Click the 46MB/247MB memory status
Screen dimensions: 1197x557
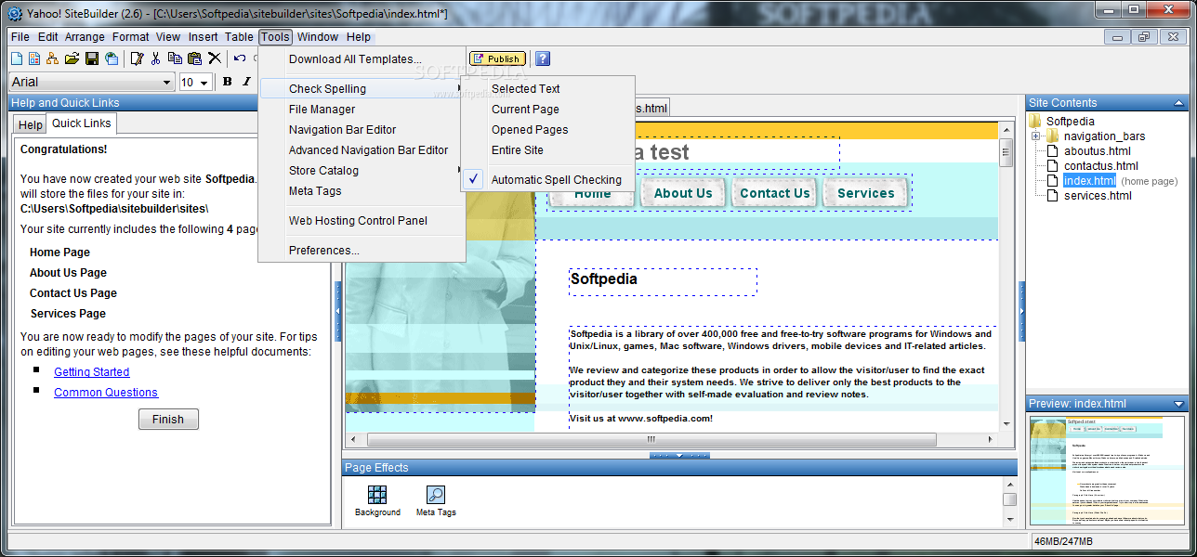(1063, 541)
